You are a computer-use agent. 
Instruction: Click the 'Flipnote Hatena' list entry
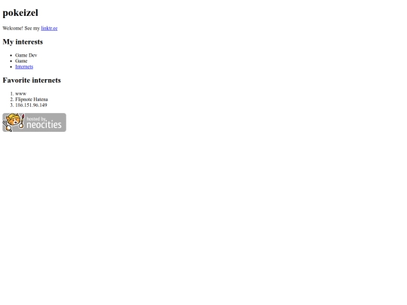coord(32,99)
